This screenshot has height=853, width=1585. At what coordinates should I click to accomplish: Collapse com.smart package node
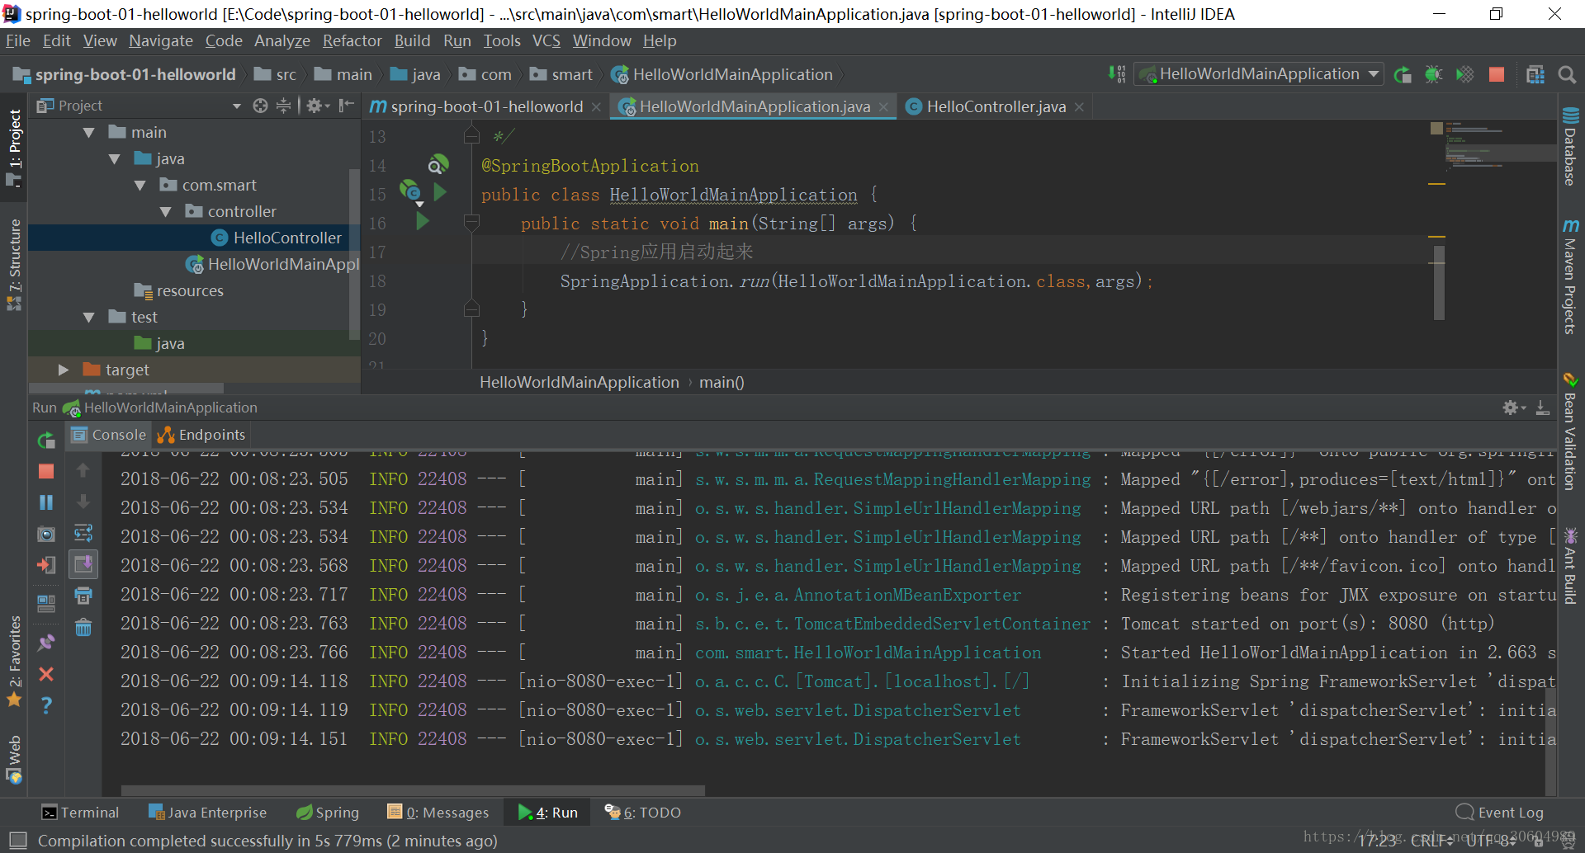[140, 186]
